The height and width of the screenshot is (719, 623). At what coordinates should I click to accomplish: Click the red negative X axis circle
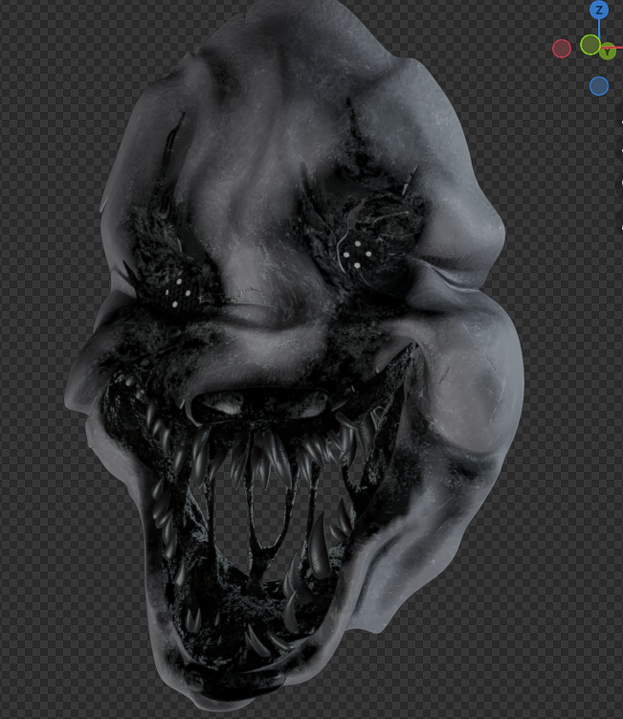click(562, 48)
